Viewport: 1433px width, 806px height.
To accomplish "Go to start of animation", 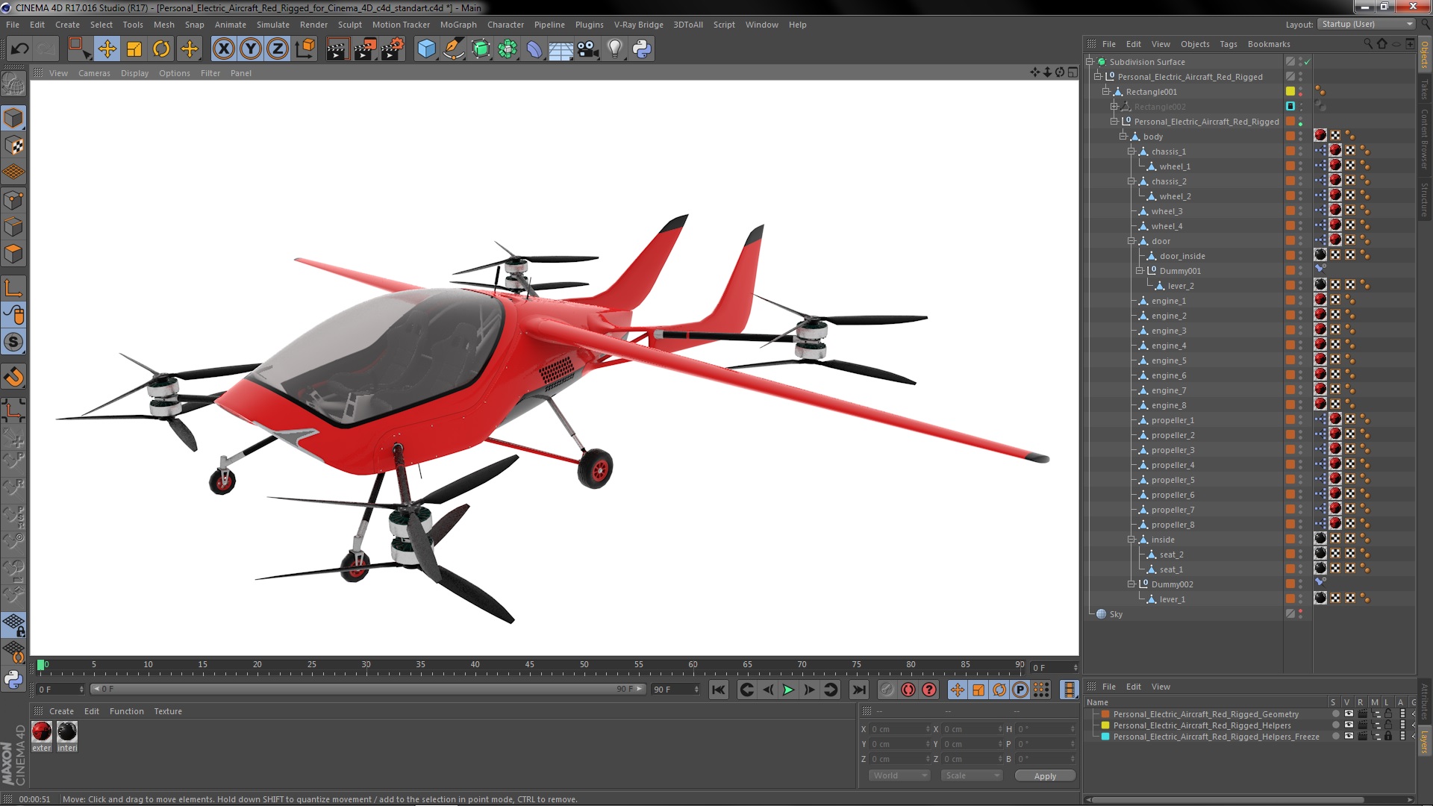I will coord(718,690).
